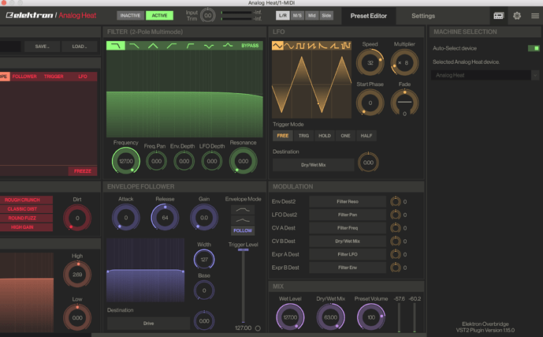Select the band-stop notch filter shape
This screenshot has width=543, height=337.
click(209, 46)
